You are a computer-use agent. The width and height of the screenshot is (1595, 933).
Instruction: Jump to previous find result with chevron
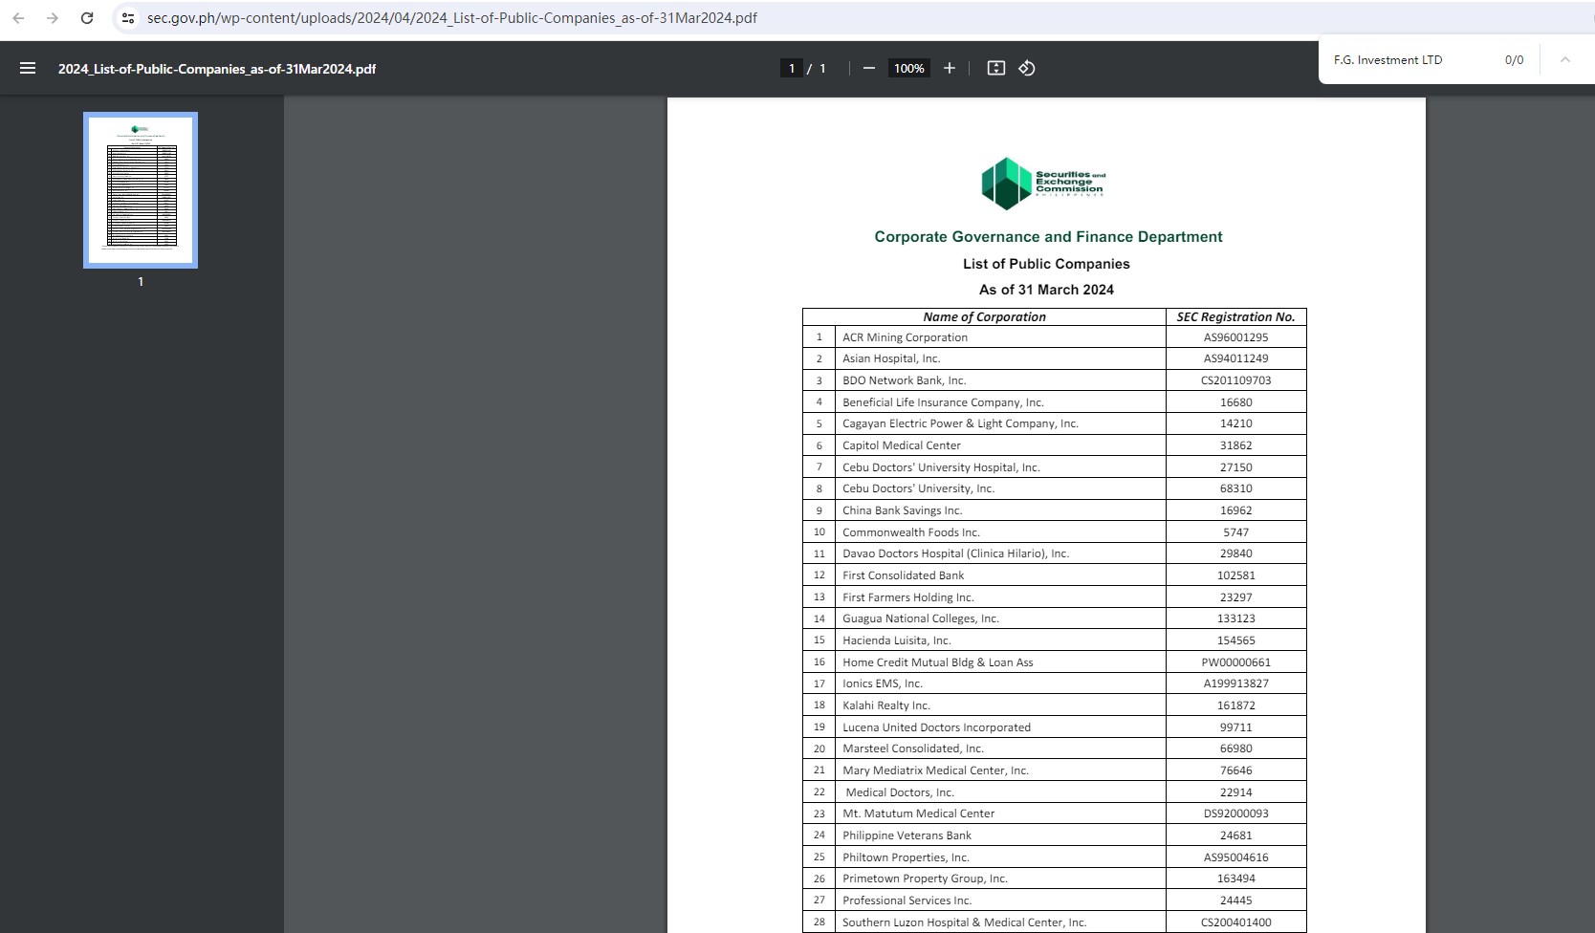pyautogui.click(x=1564, y=59)
